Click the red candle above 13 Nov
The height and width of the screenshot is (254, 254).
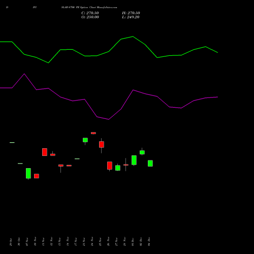(61, 166)
